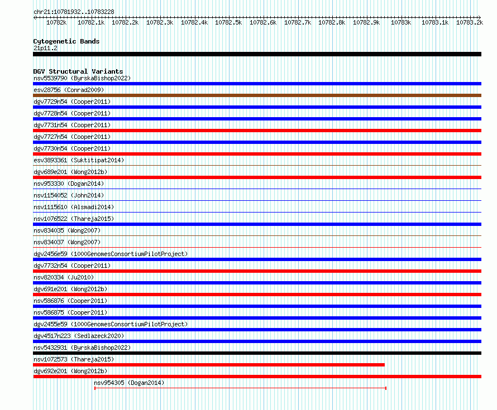497x410 pixels.
Task: Click the nsv834035 (Wong2007) label
Action: (x=67, y=230)
